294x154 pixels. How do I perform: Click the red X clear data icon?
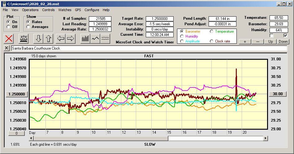[9, 38]
